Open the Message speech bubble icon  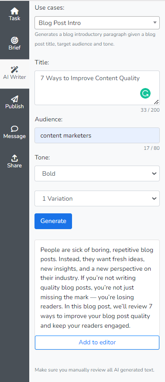(14, 129)
